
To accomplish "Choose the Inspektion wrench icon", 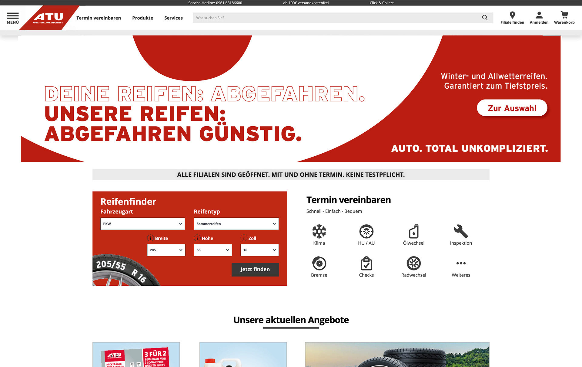I will coord(461,232).
